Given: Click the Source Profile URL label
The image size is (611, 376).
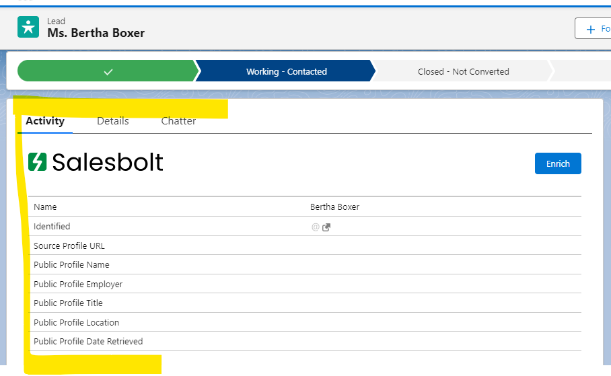Looking at the screenshot, I should pos(69,246).
